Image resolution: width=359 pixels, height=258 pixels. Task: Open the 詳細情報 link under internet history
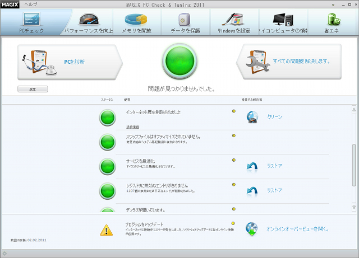pos(132,127)
